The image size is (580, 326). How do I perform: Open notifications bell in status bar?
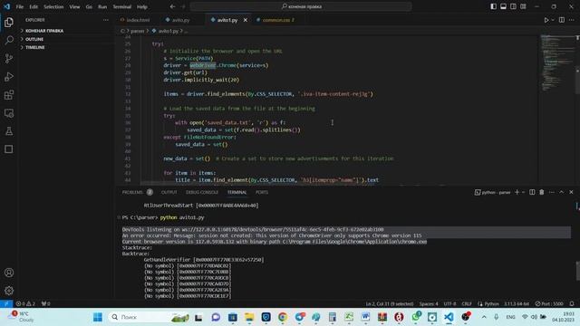572,303
